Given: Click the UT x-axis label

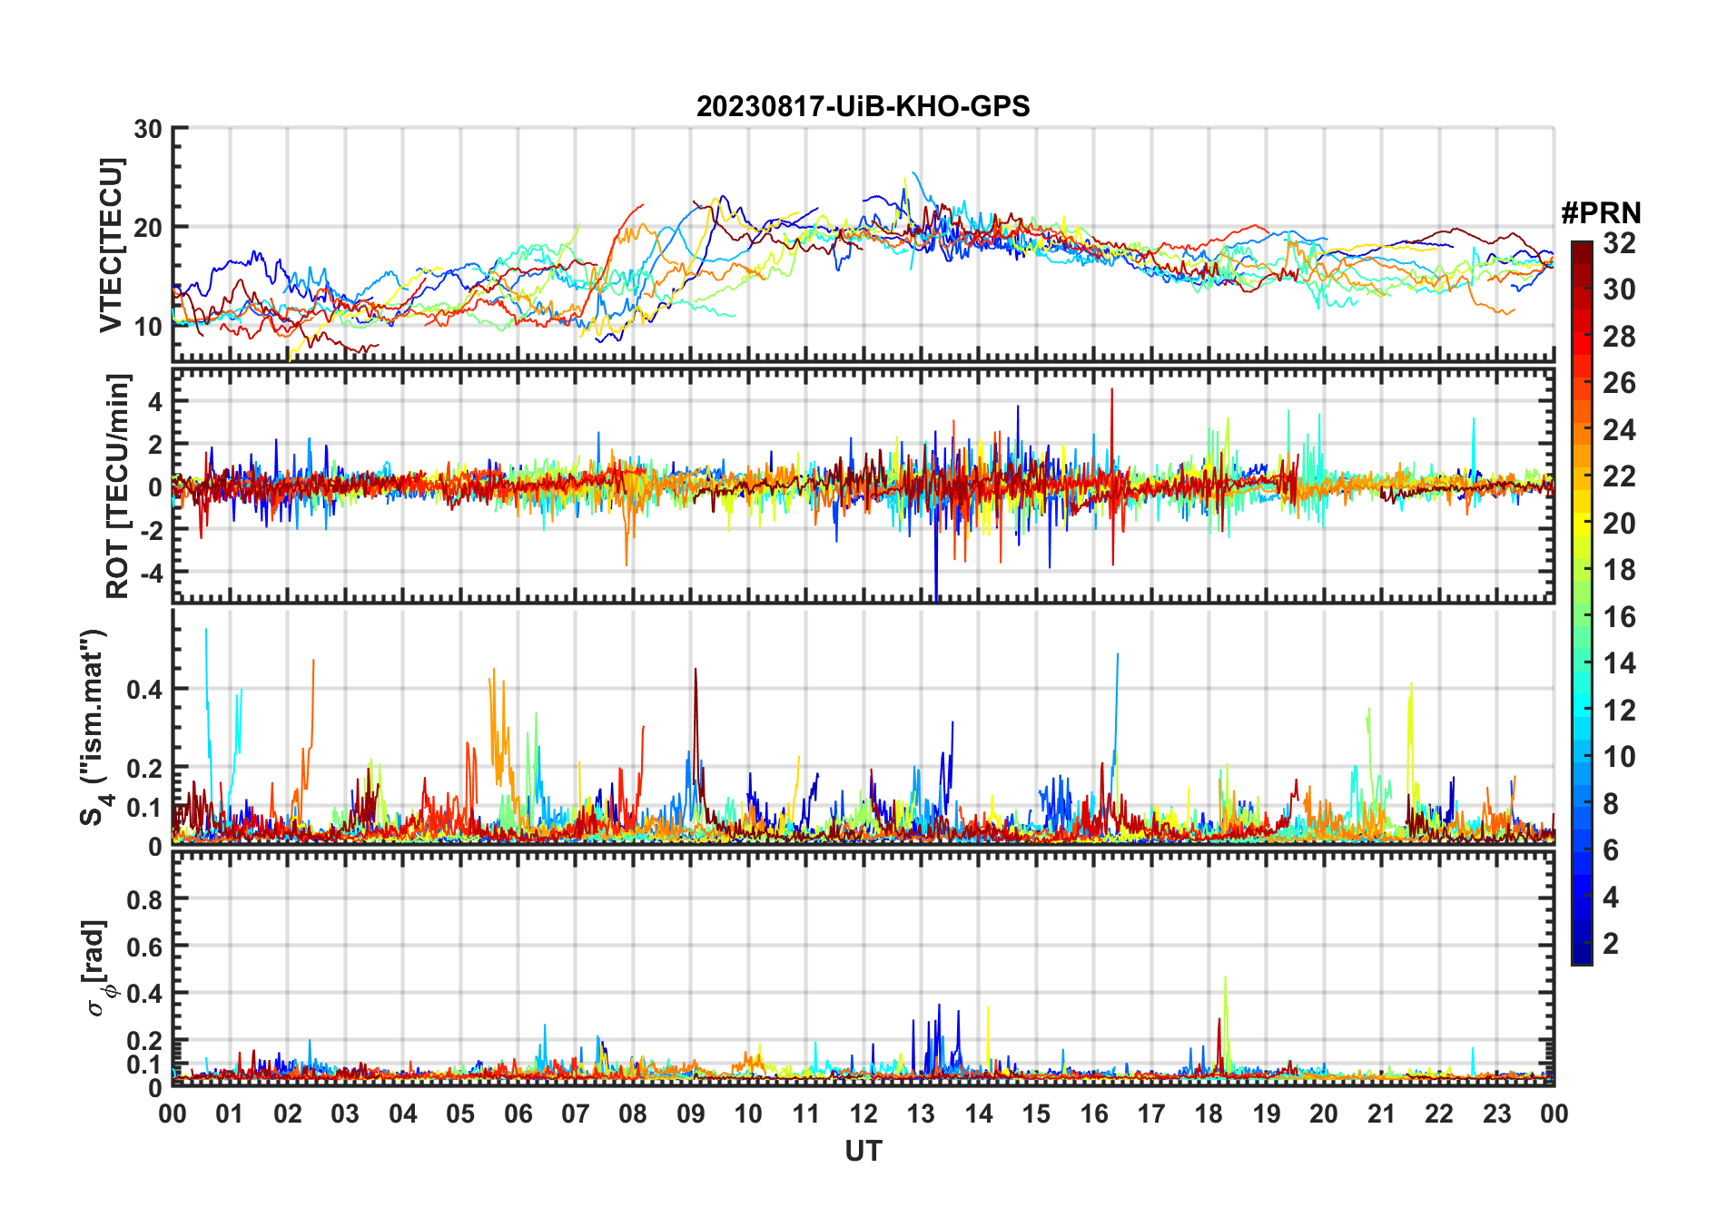Looking at the screenshot, I should pos(863,1152).
